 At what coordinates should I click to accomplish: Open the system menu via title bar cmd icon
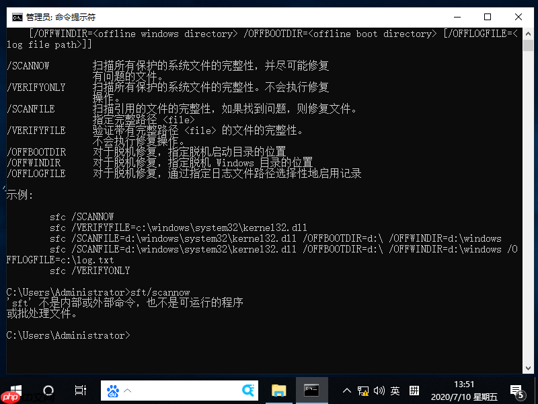click(15, 17)
